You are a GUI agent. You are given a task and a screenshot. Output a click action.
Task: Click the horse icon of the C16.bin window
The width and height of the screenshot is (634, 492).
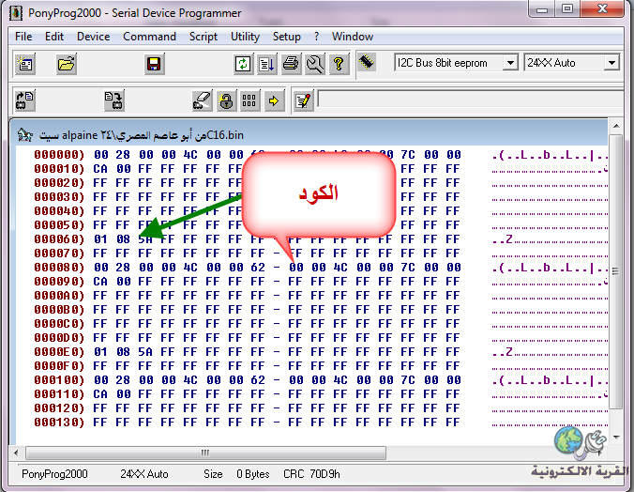tap(25, 135)
